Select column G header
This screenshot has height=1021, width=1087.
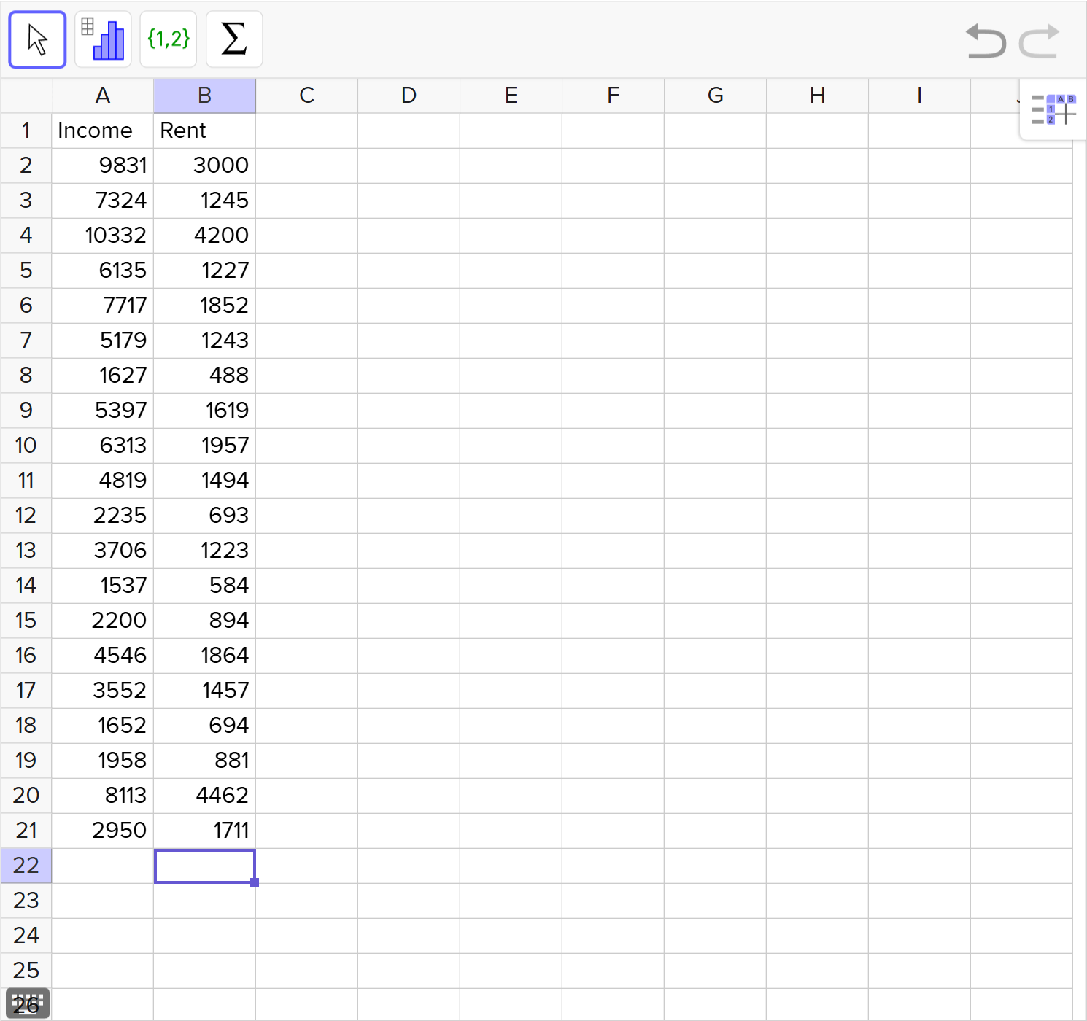[x=716, y=96]
